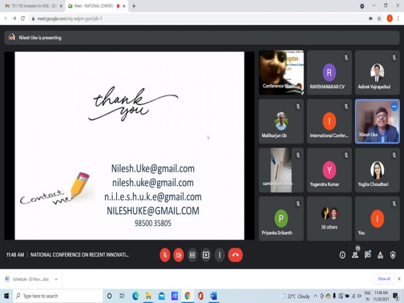
Task: Open host controls shield icon
Action: tap(392, 255)
